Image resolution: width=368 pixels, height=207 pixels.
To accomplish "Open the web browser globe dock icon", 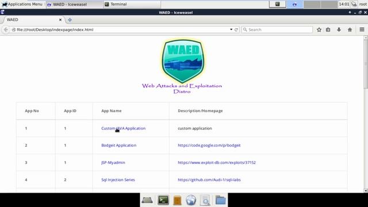I will point(191,200).
